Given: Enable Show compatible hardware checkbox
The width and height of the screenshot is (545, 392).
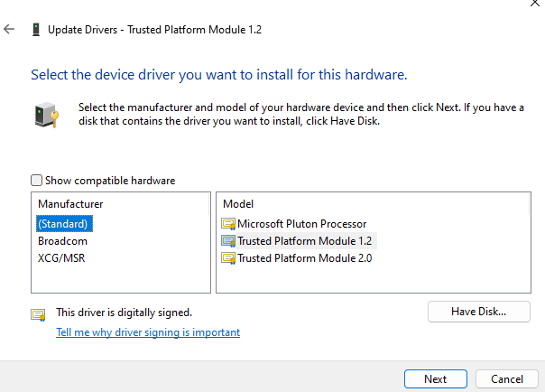Looking at the screenshot, I should (37, 181).
